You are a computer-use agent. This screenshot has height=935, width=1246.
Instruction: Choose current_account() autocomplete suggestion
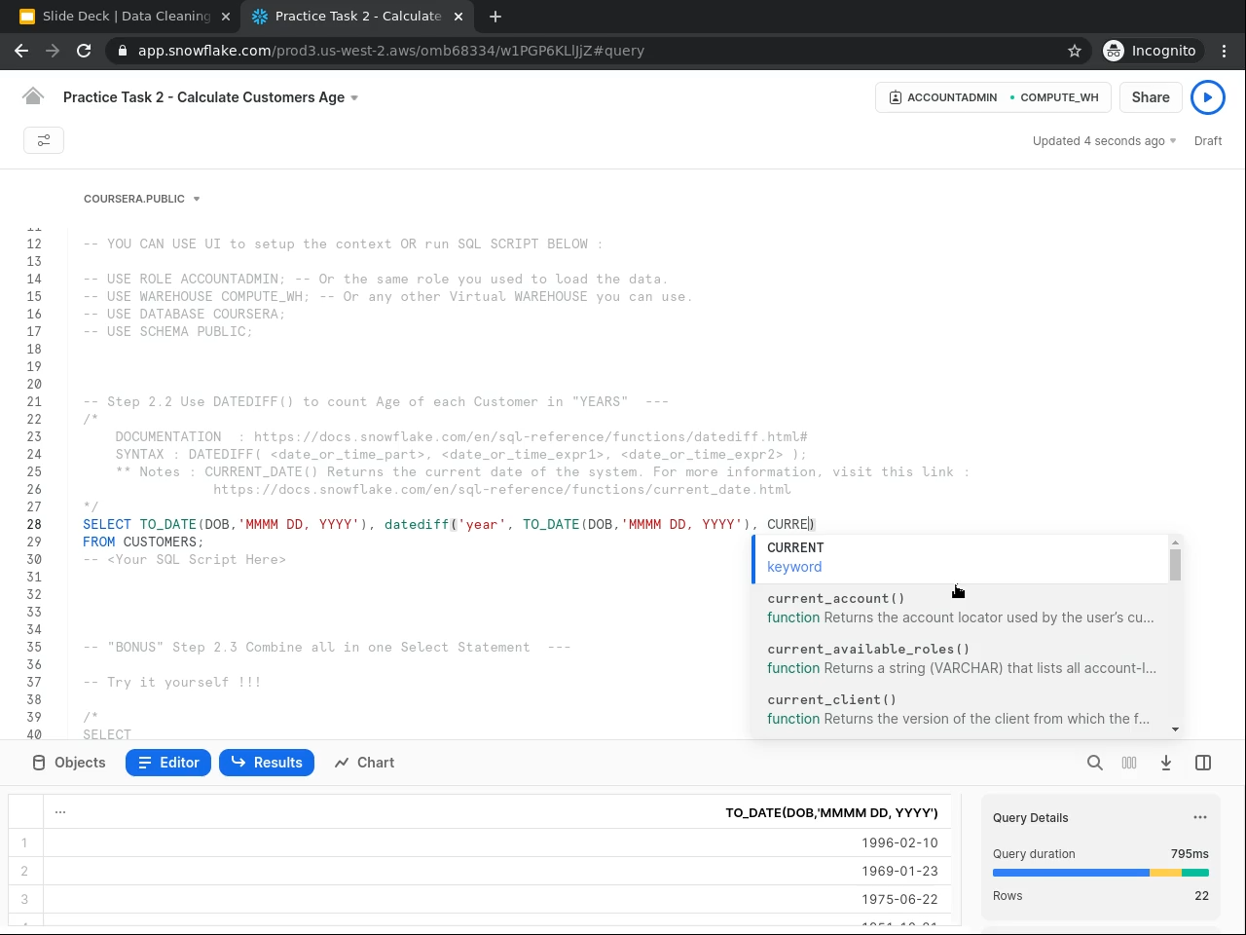coord(960,609)
